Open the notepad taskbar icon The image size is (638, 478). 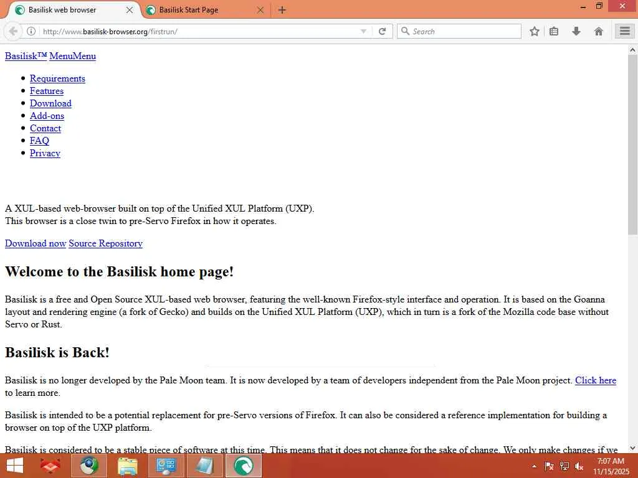(204, 466)
